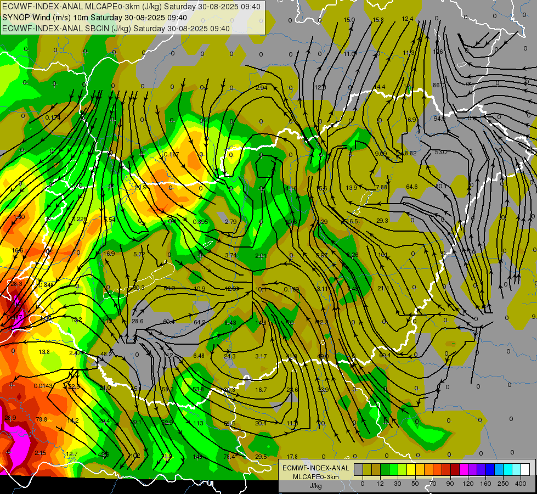
Task: Click the legend label MLCAPE0-3km
Action: click(x=315, y=477)
